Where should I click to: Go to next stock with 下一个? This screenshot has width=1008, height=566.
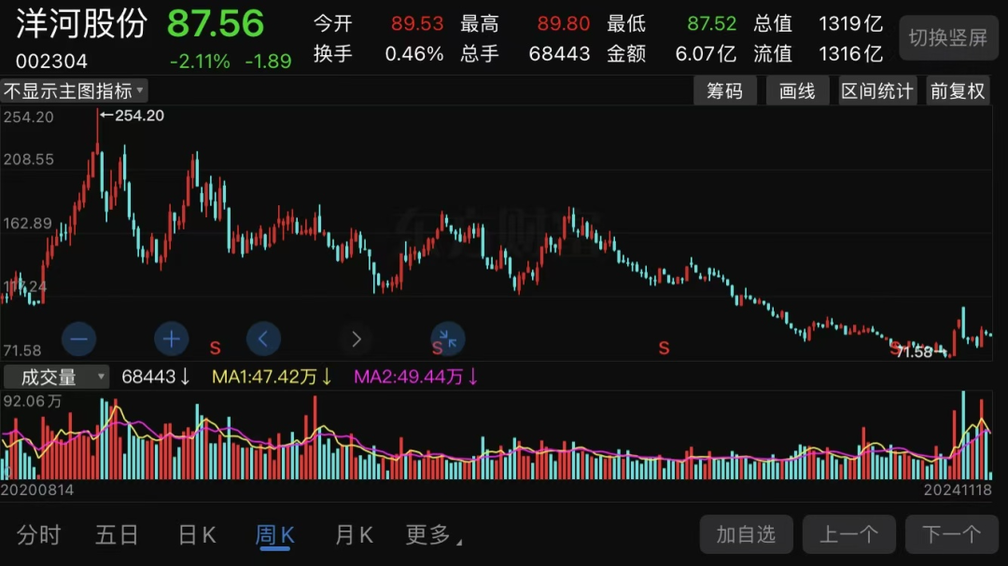tap(951, 534)
